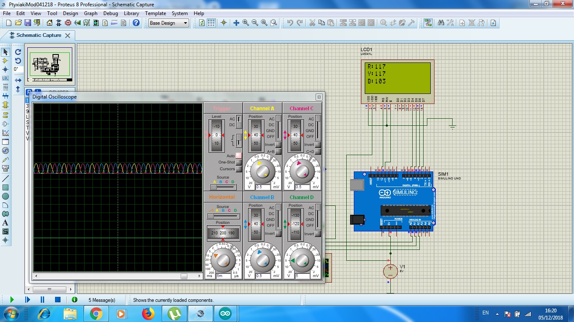Open the Bill of Materials icon
Screen dimensions: 574x322
[105, 23]
